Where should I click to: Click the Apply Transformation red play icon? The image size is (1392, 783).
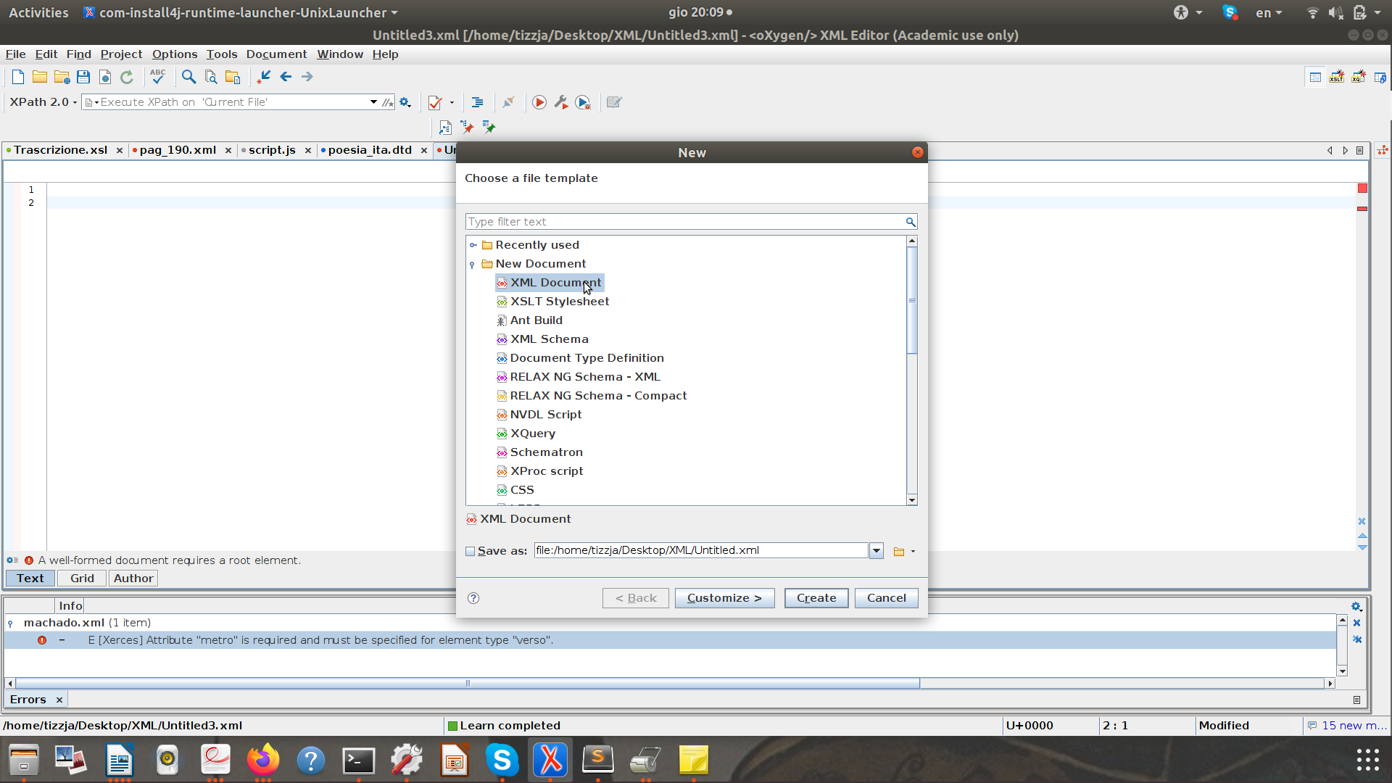point(539,102)
